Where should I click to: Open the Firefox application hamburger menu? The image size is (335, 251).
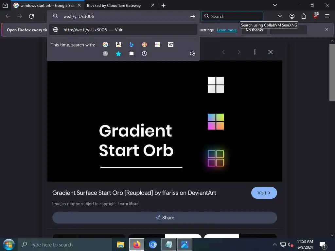pyautogui.click(x=327, y=16)
